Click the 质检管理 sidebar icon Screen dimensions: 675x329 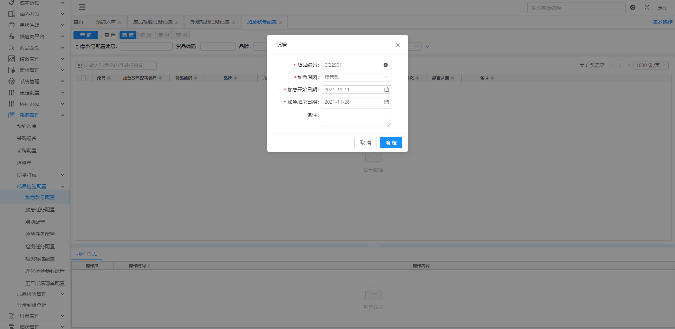point(12,70)
